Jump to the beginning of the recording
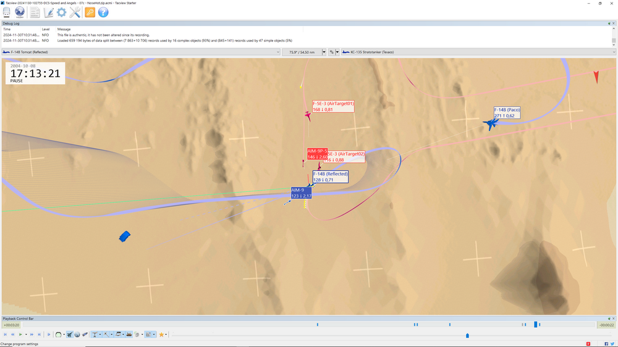 tap(5, 335)
